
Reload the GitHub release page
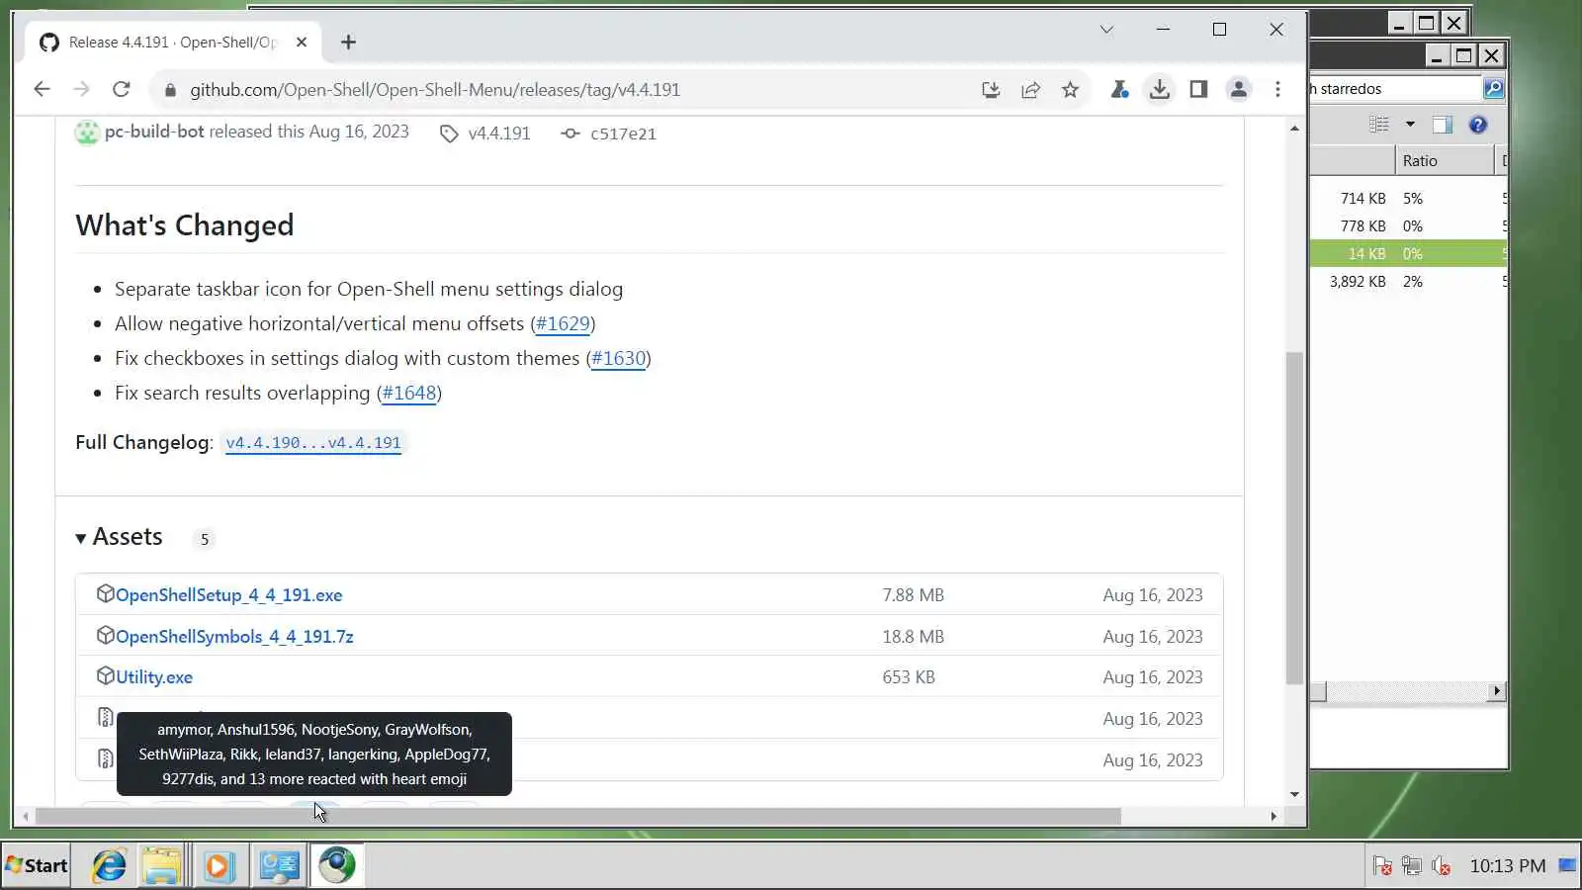(x=122, y=90)
